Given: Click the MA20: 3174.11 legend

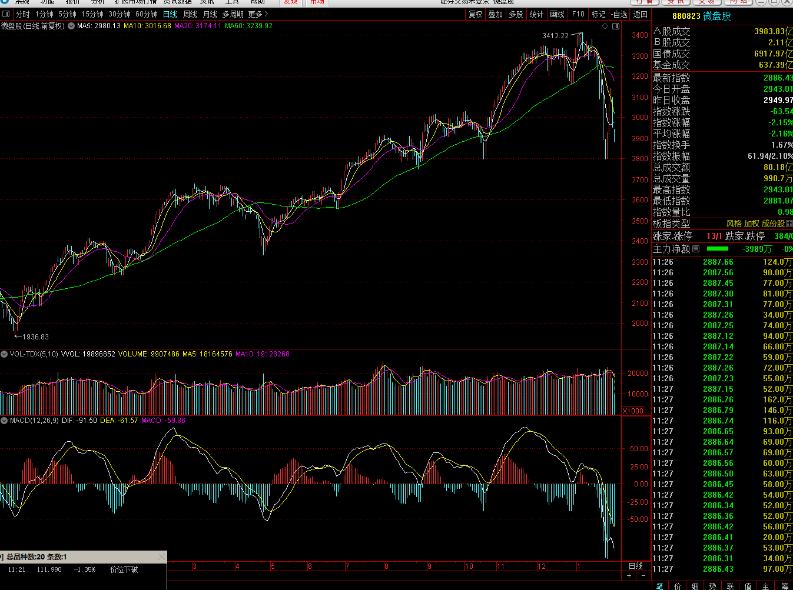Looking at the screenshot, I should pos(198,26).
